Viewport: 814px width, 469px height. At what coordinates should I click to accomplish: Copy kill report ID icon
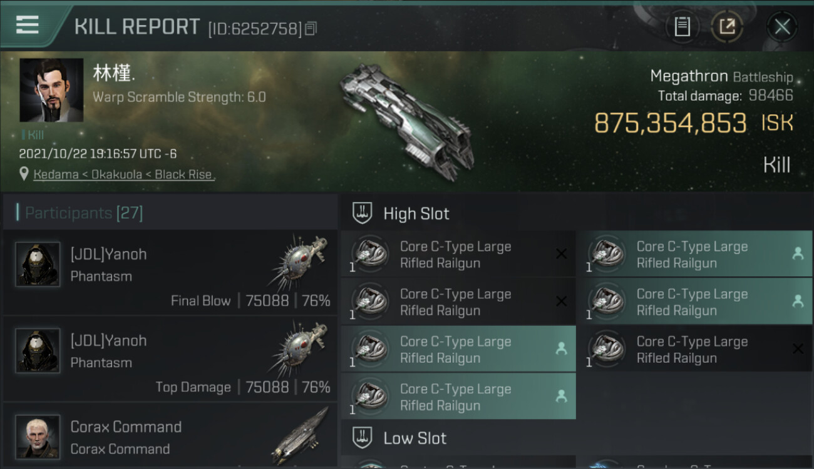(x=311, y=28)
